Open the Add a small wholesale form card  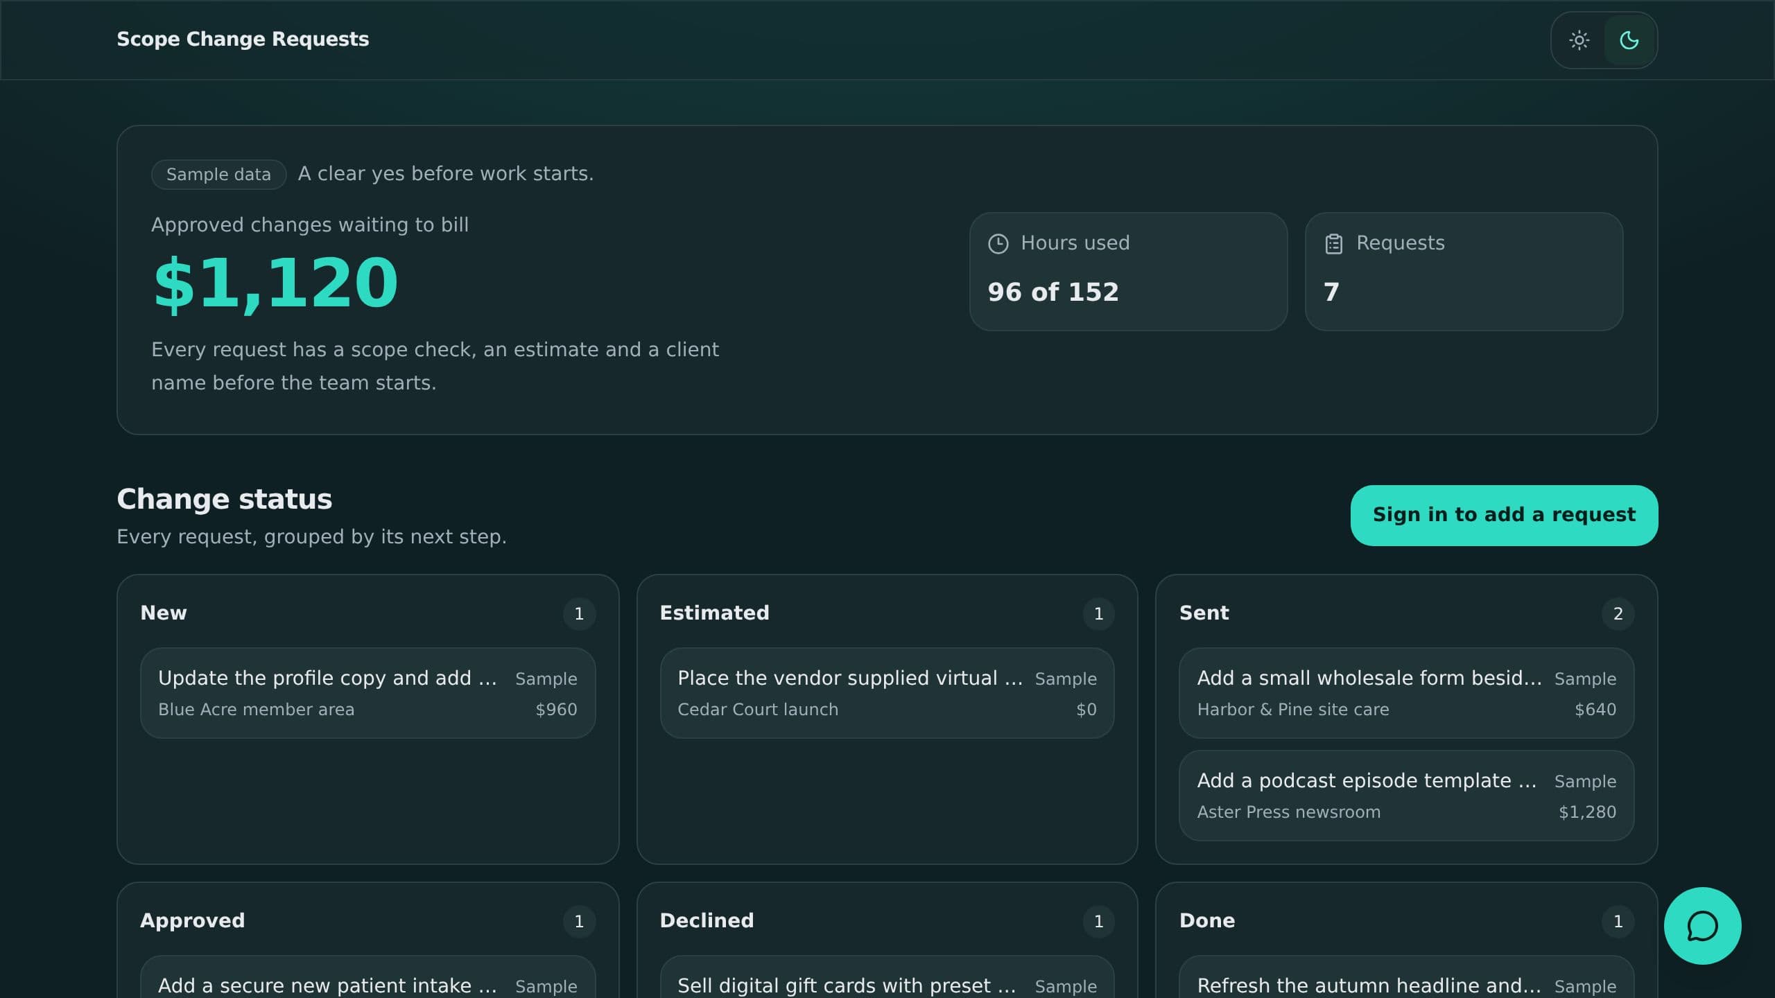[x=1406, y=693]
